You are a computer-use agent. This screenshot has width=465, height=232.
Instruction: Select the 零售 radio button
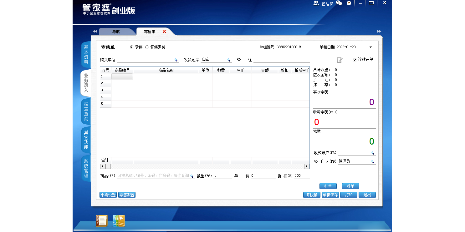pos(131,47)
